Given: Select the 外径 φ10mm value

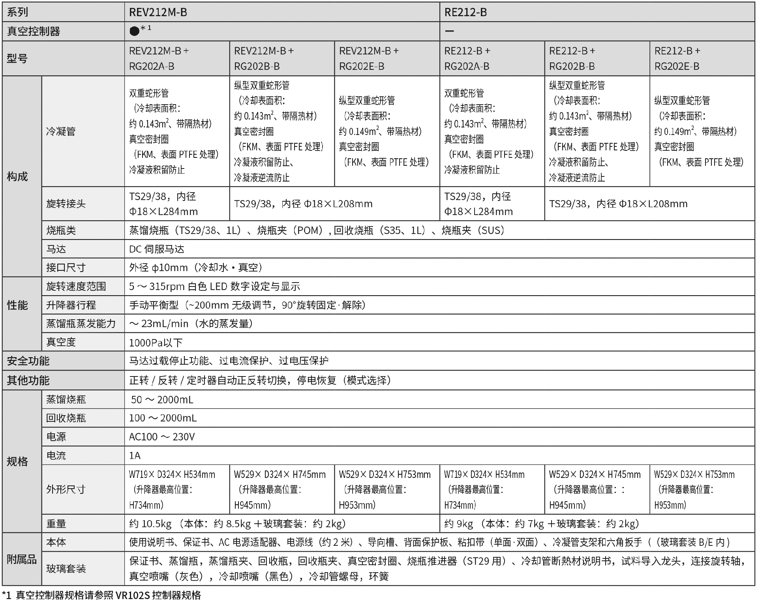Looking at the screenshot, I should (x=196, y=268).
